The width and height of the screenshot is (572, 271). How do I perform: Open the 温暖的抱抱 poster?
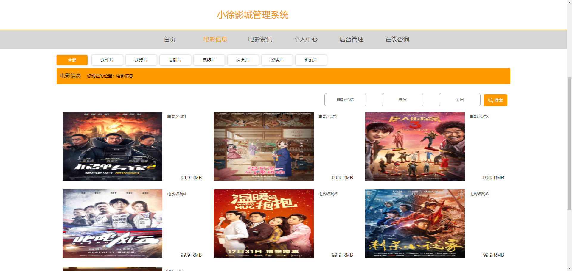[264, 224]
